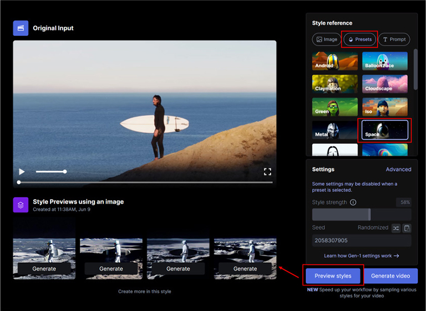Image resolution: width=426 pixels, height=311 pixels.
Task: Play the original input video
Action: tap(22, 172)
